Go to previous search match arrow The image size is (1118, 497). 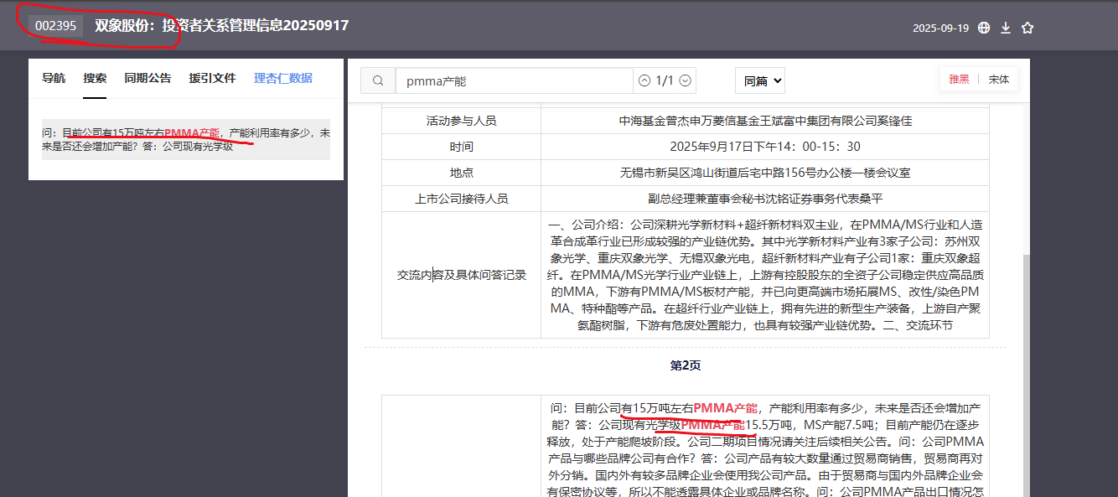644,80
